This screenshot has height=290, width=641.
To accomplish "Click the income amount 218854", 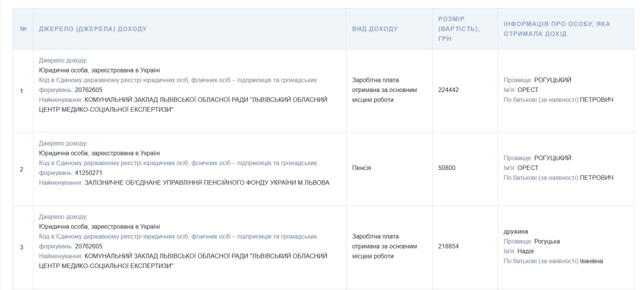I will pyautogui.click(x=448, y=246).
